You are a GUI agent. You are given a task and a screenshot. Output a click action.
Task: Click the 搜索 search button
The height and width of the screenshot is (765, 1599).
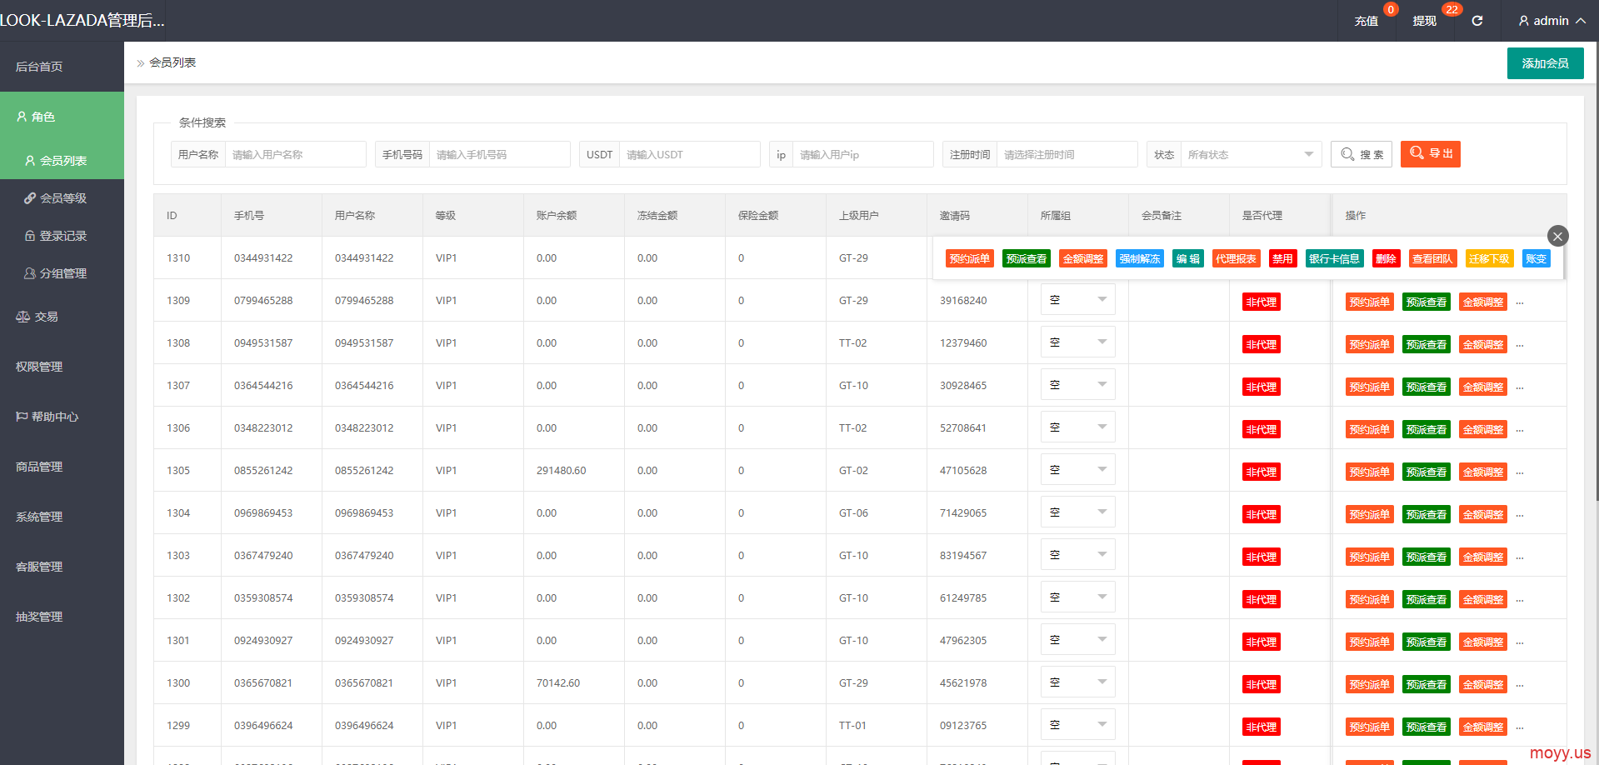point(1362,154)
